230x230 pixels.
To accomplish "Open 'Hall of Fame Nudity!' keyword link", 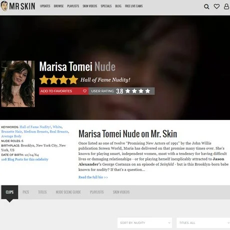I will coord(35,127).
